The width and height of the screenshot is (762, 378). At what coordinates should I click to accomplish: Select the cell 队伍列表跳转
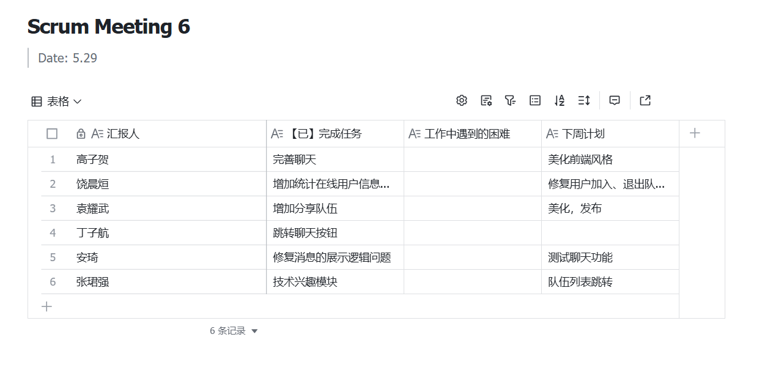[x=610, y=282]
